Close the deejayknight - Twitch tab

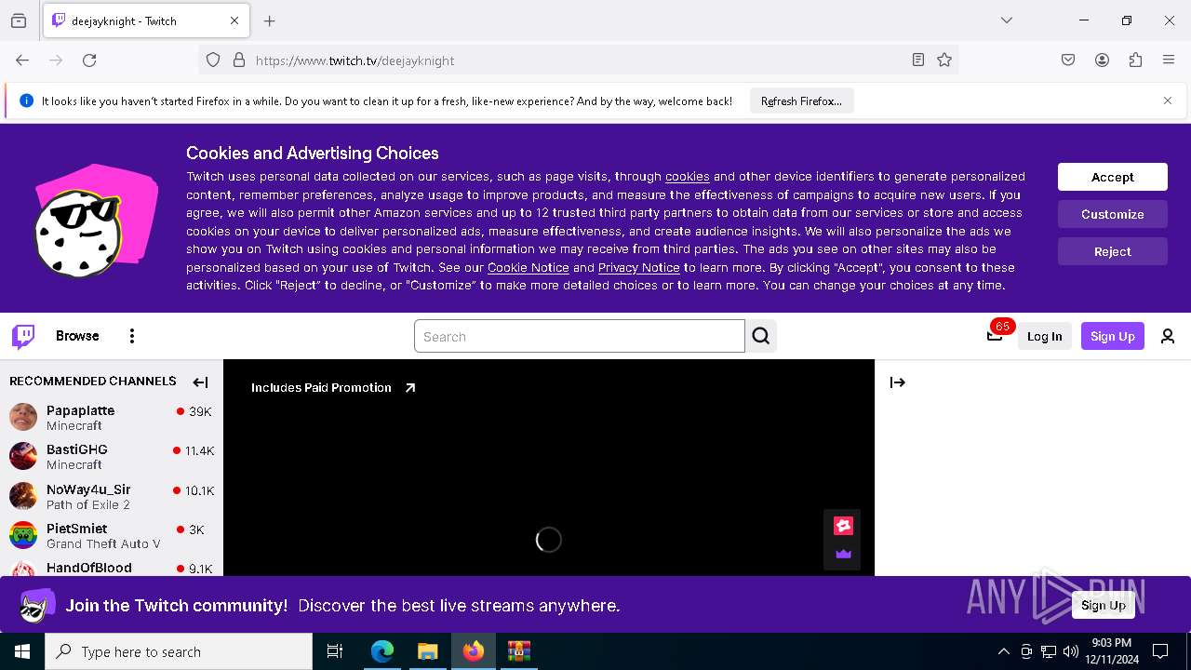[234, 20]
